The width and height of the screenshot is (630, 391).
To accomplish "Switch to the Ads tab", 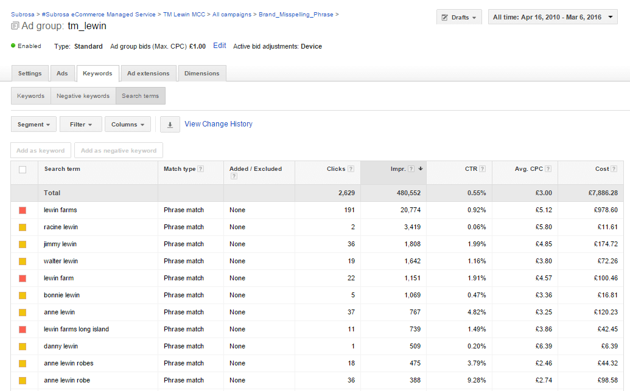I will click(x=62, y=74).
